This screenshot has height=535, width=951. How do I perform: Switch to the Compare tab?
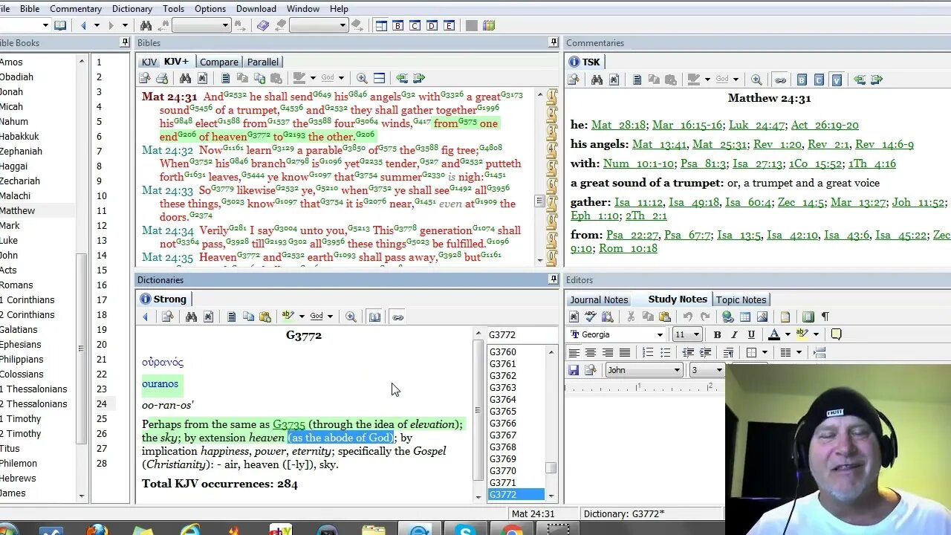click(219, 62)
